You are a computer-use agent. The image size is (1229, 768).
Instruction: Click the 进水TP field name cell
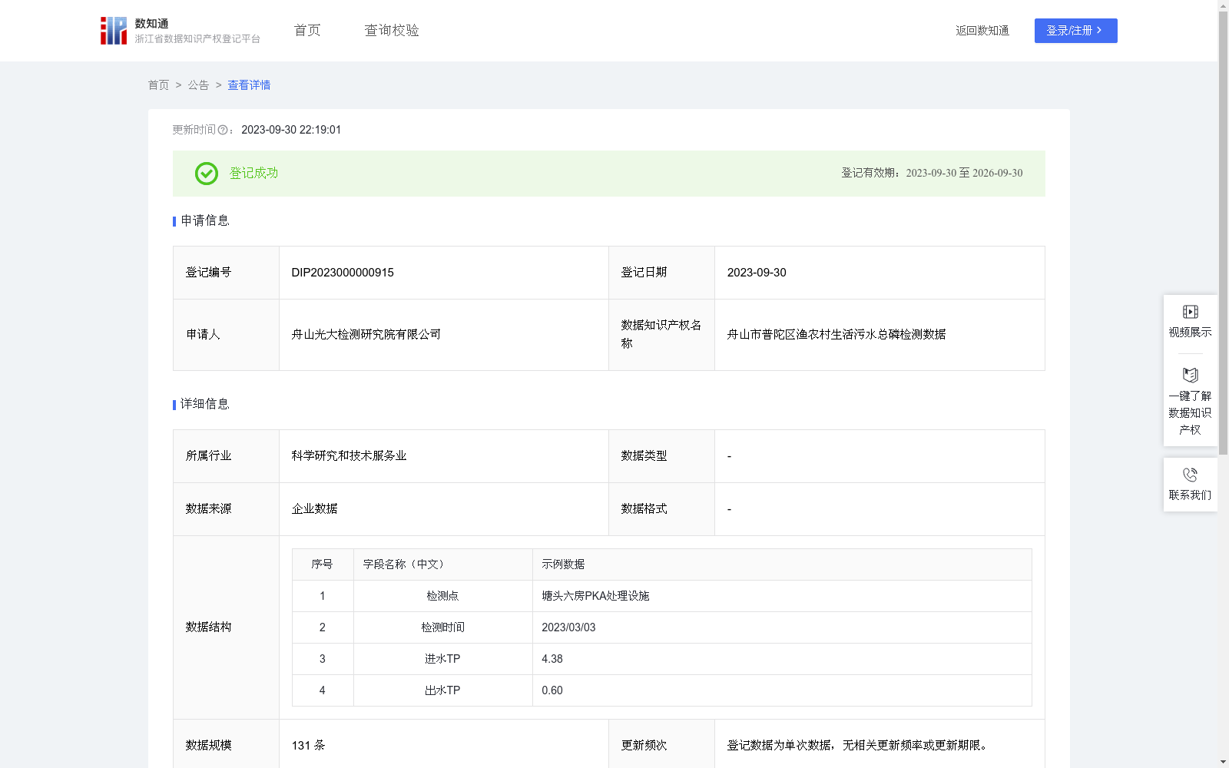click(x=443, y=659)
